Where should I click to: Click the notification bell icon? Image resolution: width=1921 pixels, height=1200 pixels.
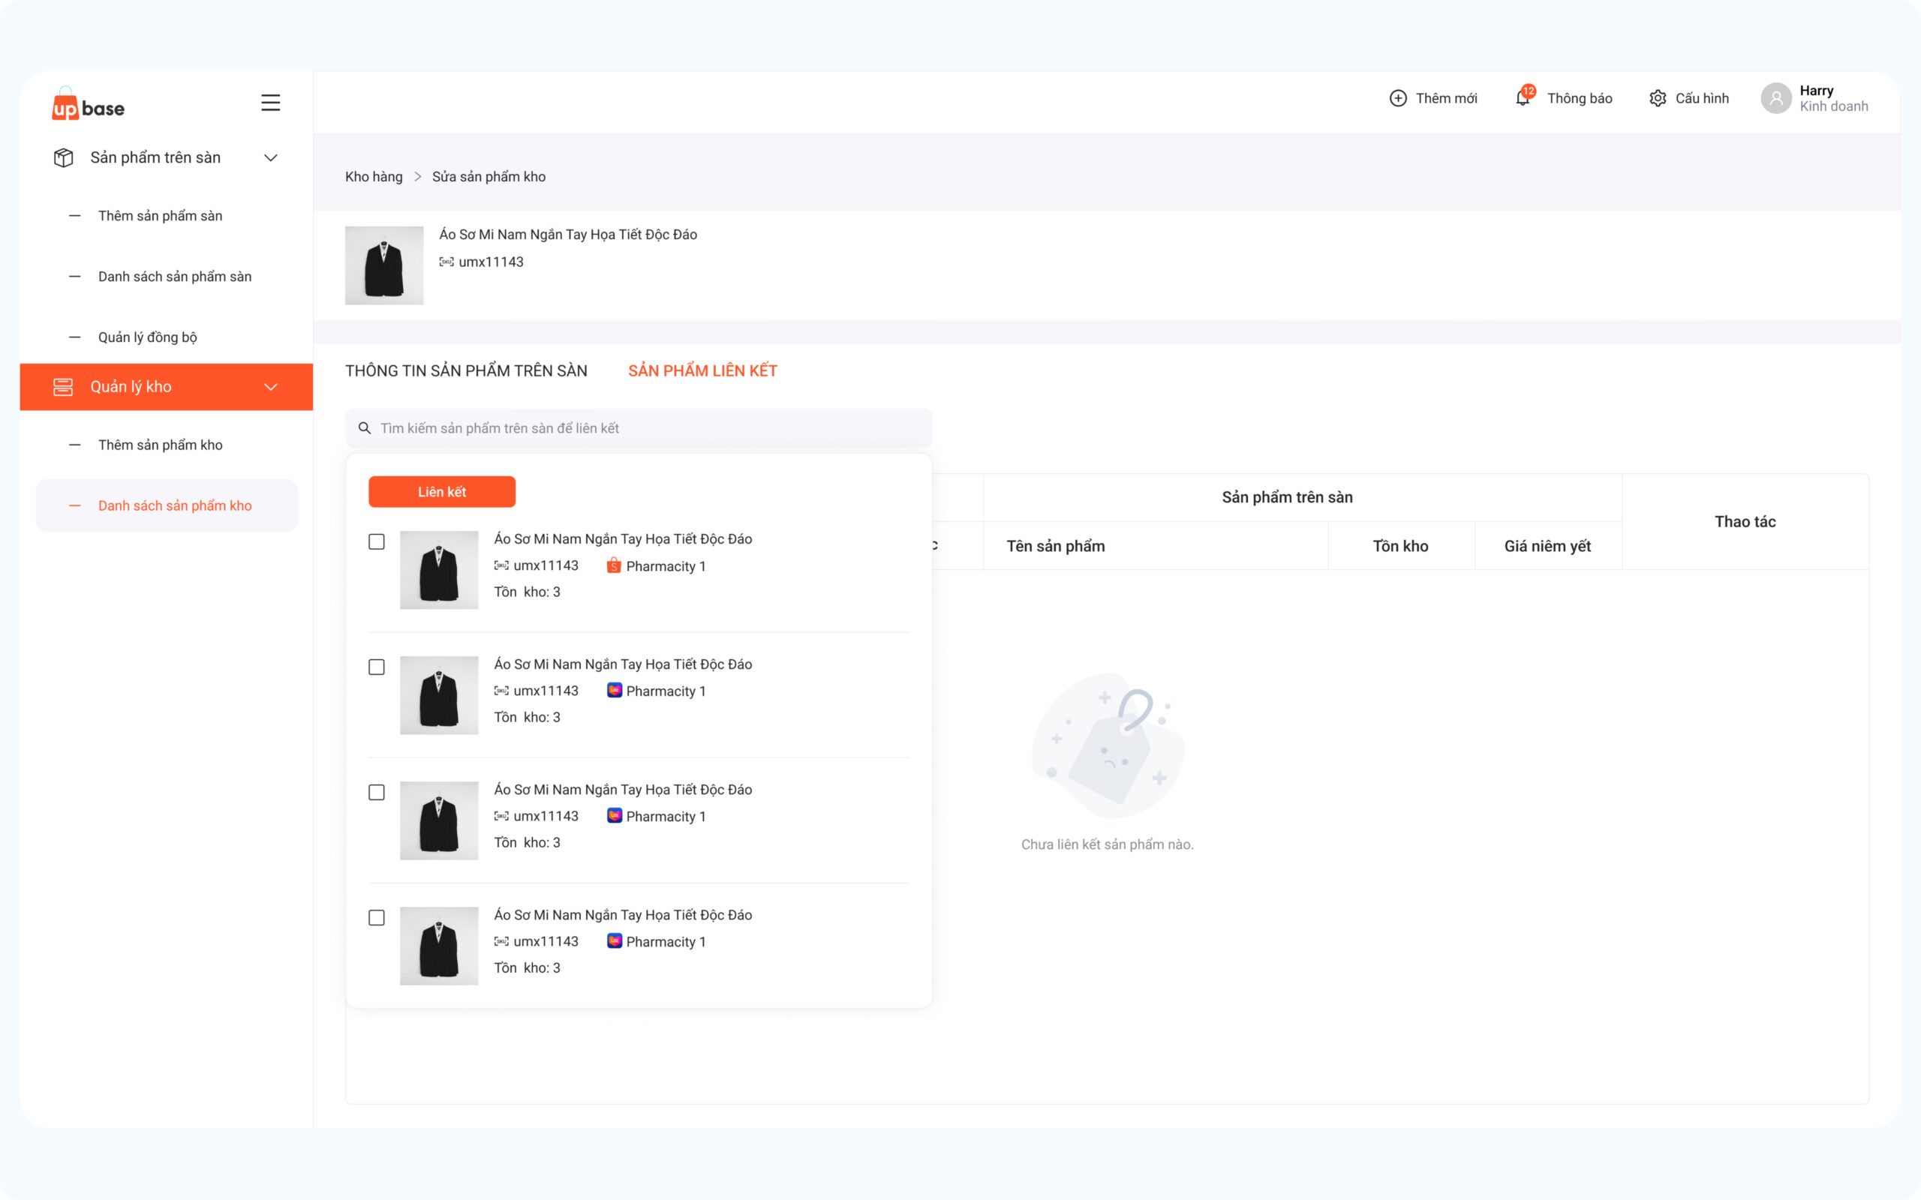pyautogui.click(x=1522, y=97)
